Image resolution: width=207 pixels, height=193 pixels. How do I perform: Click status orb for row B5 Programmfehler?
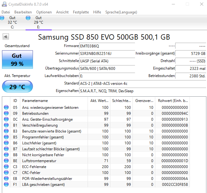coord(6,137)
